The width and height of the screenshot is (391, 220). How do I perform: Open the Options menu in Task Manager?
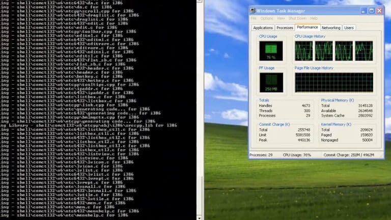(267, 18)
